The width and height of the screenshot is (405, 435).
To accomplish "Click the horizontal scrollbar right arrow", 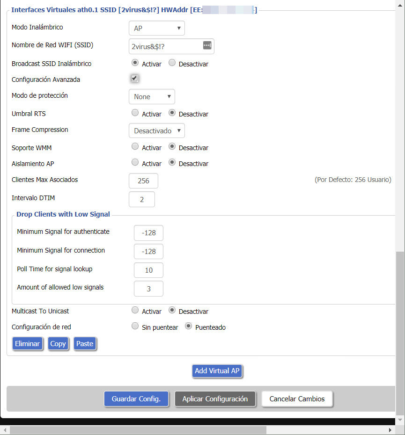I will 390,430.
